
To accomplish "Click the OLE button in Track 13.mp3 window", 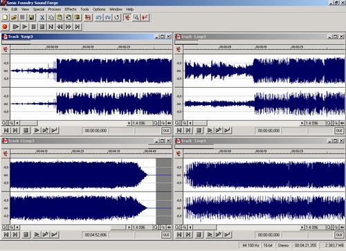I will (166, 235).
